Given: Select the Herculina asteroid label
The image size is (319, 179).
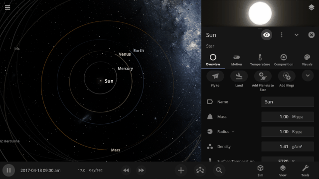Looking at the screenshot, I should tap(10, 141).
